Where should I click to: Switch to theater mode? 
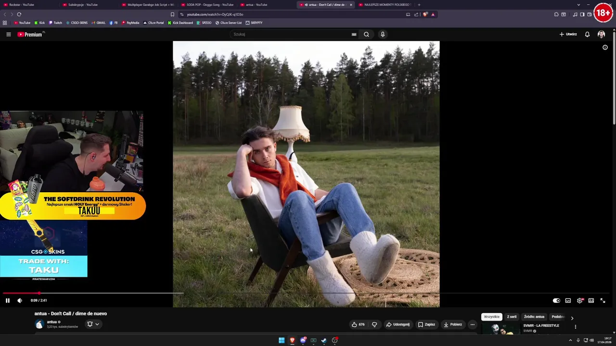click(x=591, y=300)
